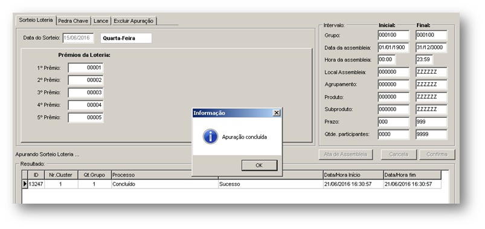
Task: Click Local Assembleia final field
Action: click(x=431, y=72)
